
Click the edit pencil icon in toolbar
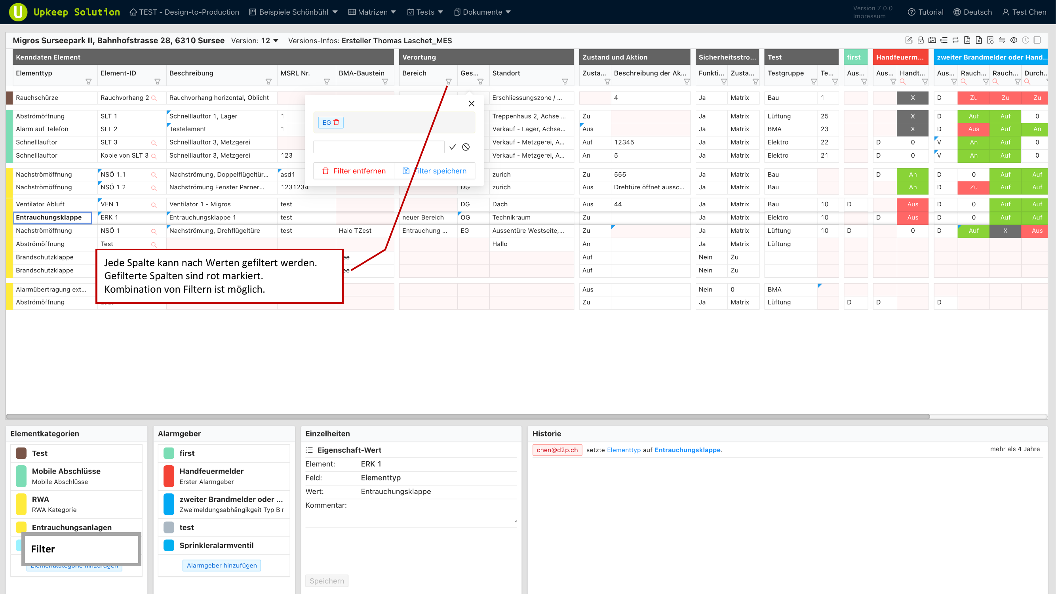(908, 40)
